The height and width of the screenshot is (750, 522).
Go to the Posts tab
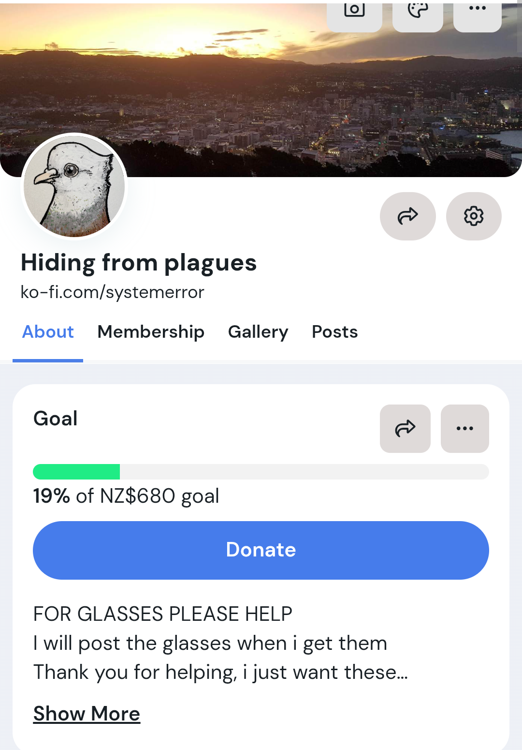[334, 332]
